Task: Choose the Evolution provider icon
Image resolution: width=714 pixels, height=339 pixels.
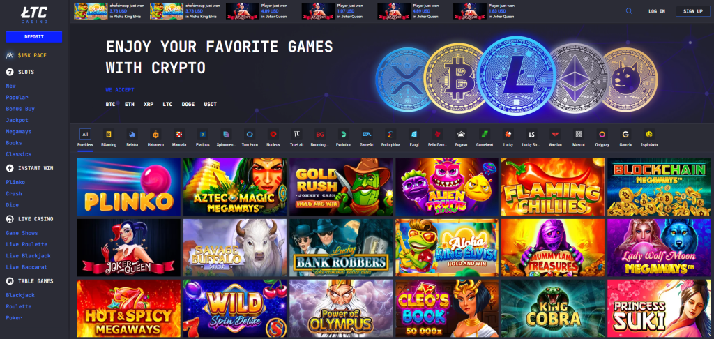Action: pos(343,135)
